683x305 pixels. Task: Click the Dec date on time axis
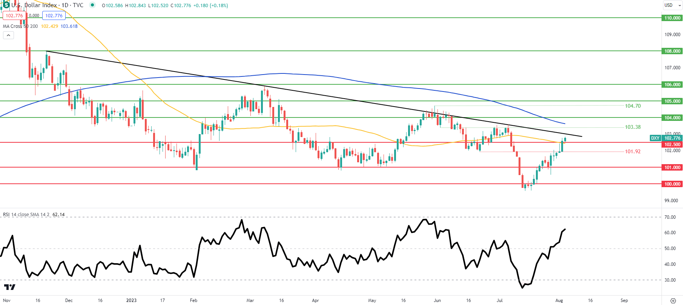point(69,300)
